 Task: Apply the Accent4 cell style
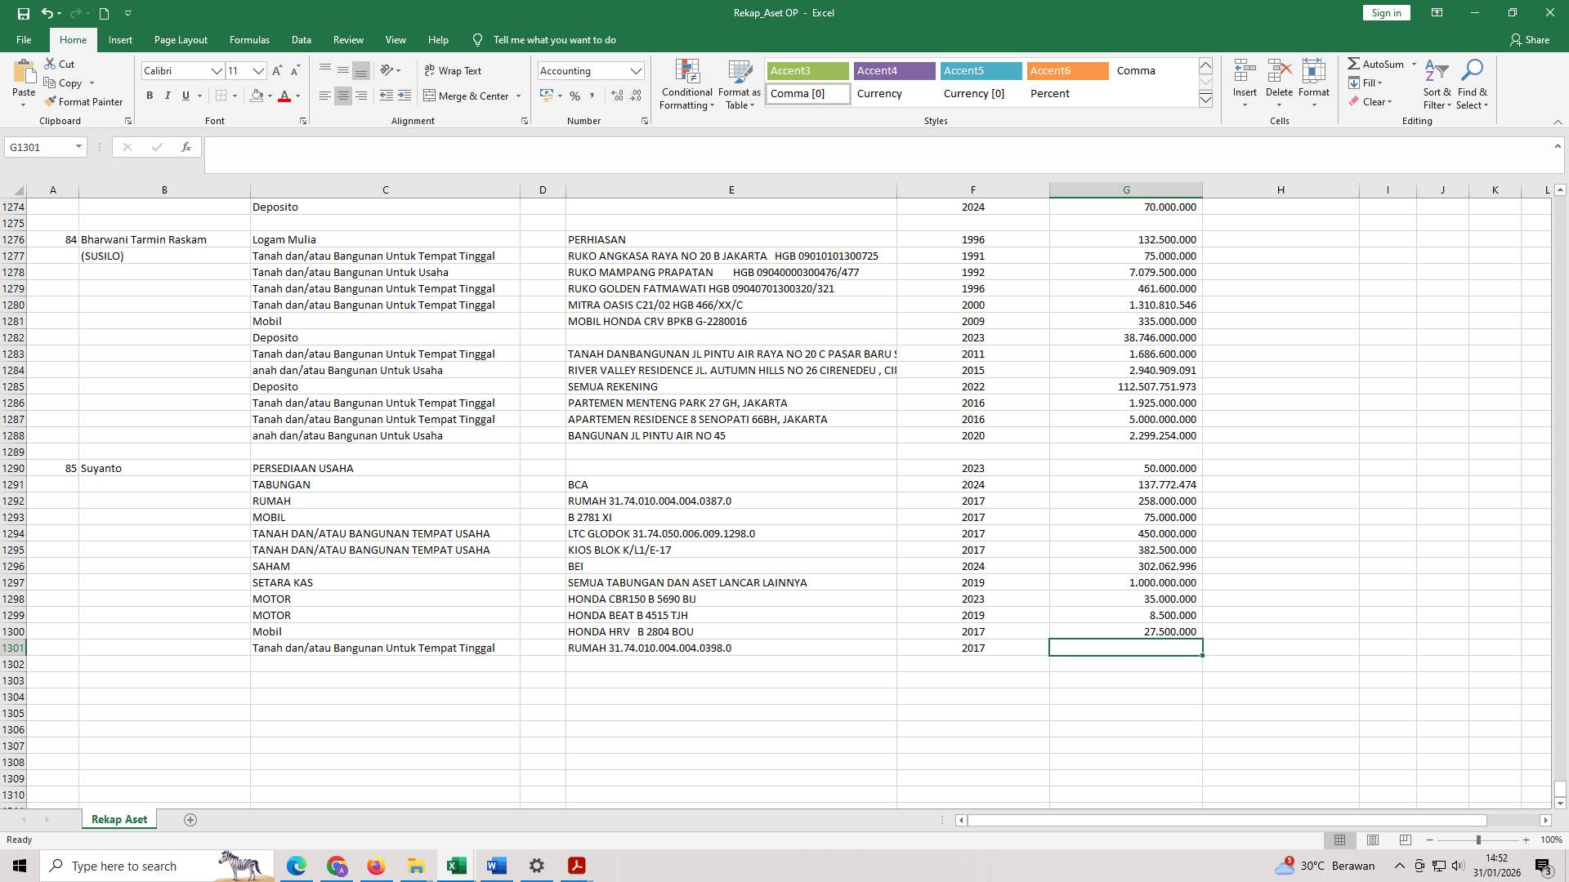[x=893, y=71]
